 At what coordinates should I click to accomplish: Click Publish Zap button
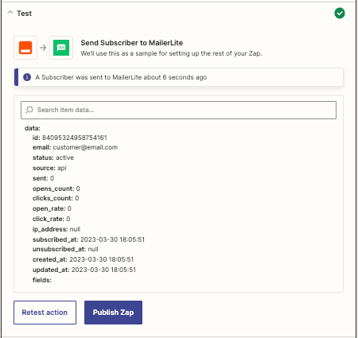pyautogui.click(x=113, y=313)
